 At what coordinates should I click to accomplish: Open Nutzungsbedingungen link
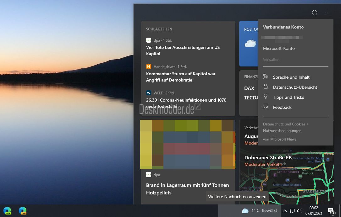coord(282,131)
